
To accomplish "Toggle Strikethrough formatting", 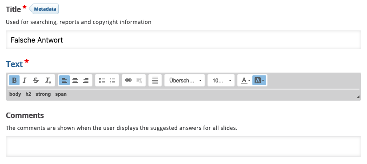I will 36,80.
